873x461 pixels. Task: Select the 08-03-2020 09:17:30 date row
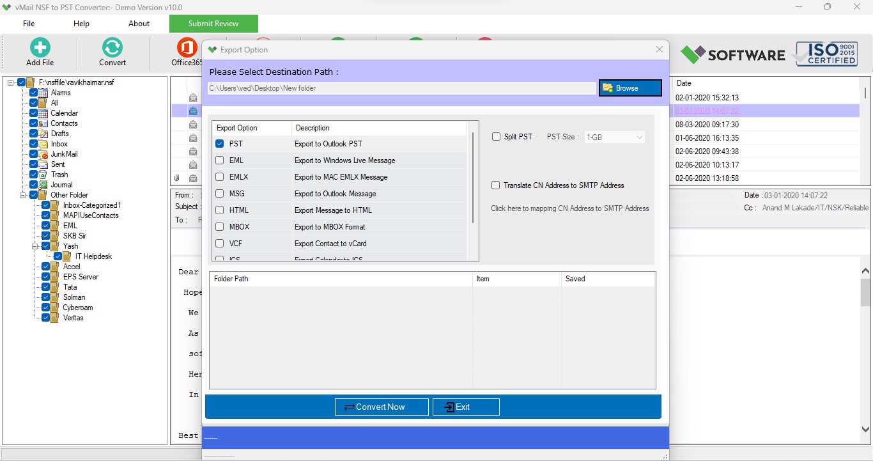[x=707, y=125]
